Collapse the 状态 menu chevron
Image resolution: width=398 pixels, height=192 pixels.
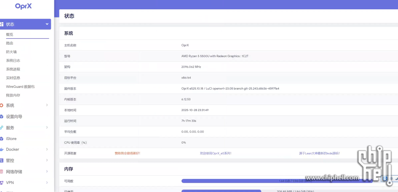[47, 24]
